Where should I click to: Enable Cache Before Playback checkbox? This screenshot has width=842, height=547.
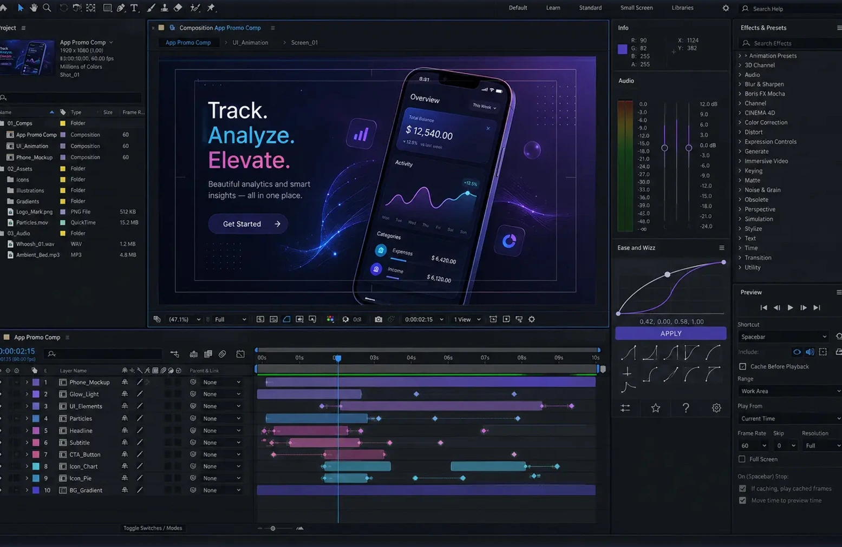click(x=743, y=366)
